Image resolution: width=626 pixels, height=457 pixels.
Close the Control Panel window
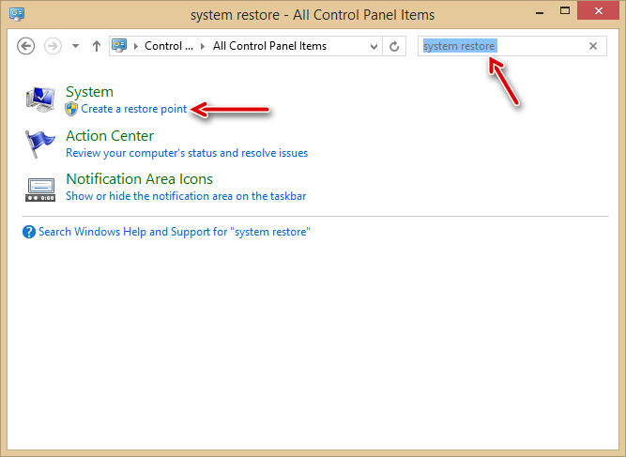[599, 10]
